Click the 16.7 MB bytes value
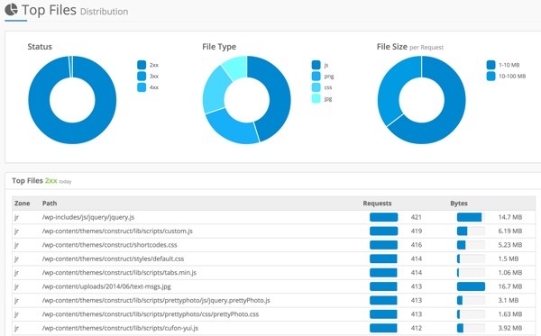This screenshot has width=541, height=336. pos(510,286)
